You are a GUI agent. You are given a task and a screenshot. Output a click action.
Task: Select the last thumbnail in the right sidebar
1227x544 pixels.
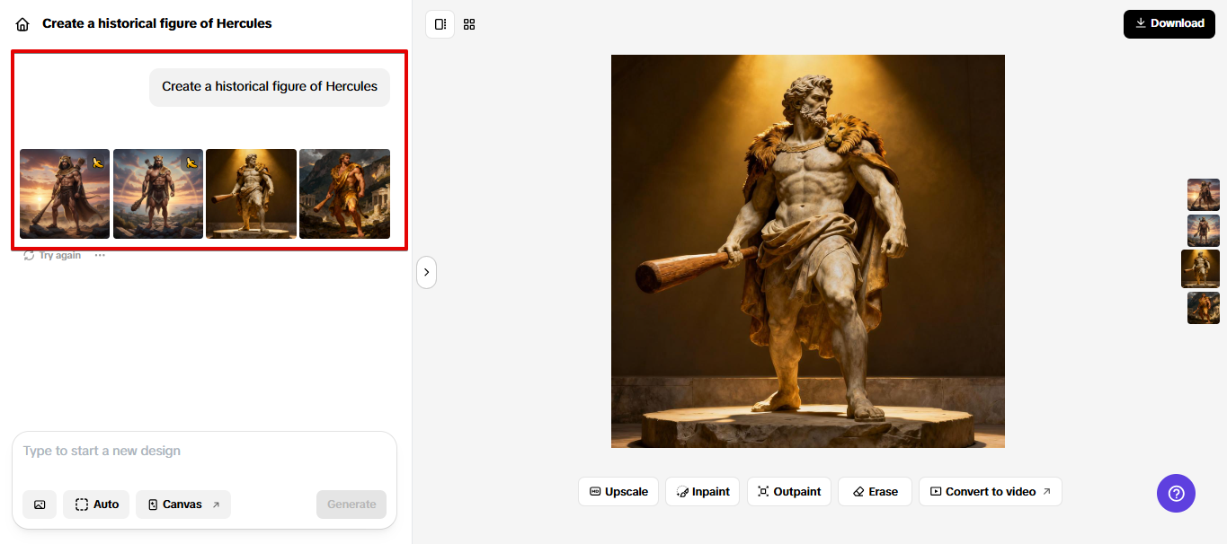pyautogui.click(x=1203, y=308)
